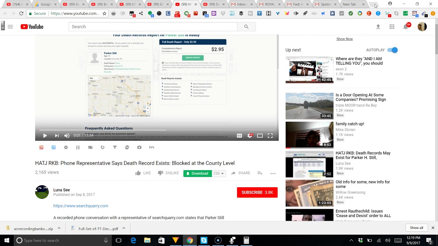Toggle the Autoplay switch
The height and width of the screenshot is (246, 438).
[x=393, y=50]
